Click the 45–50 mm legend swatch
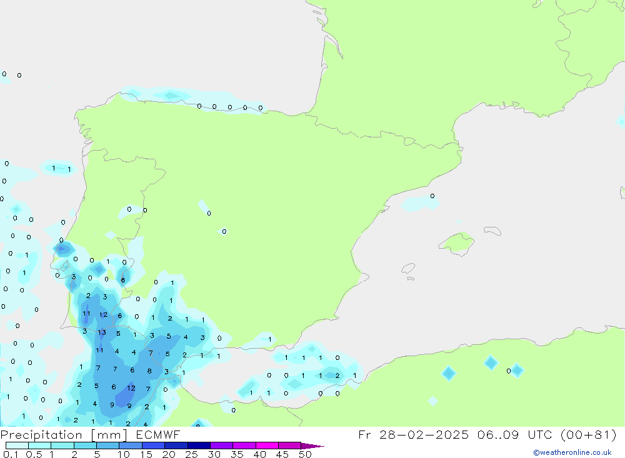 [x=290, y=446]
